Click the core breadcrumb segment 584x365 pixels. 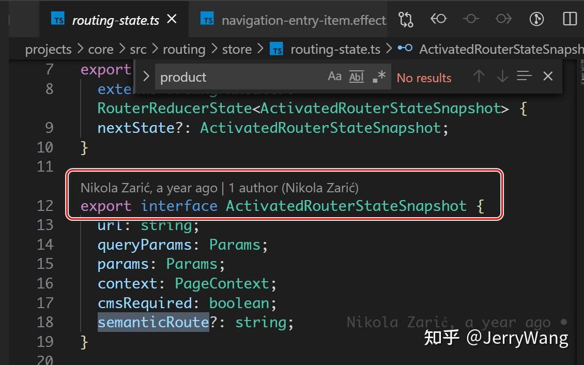[x=101, y=49]
